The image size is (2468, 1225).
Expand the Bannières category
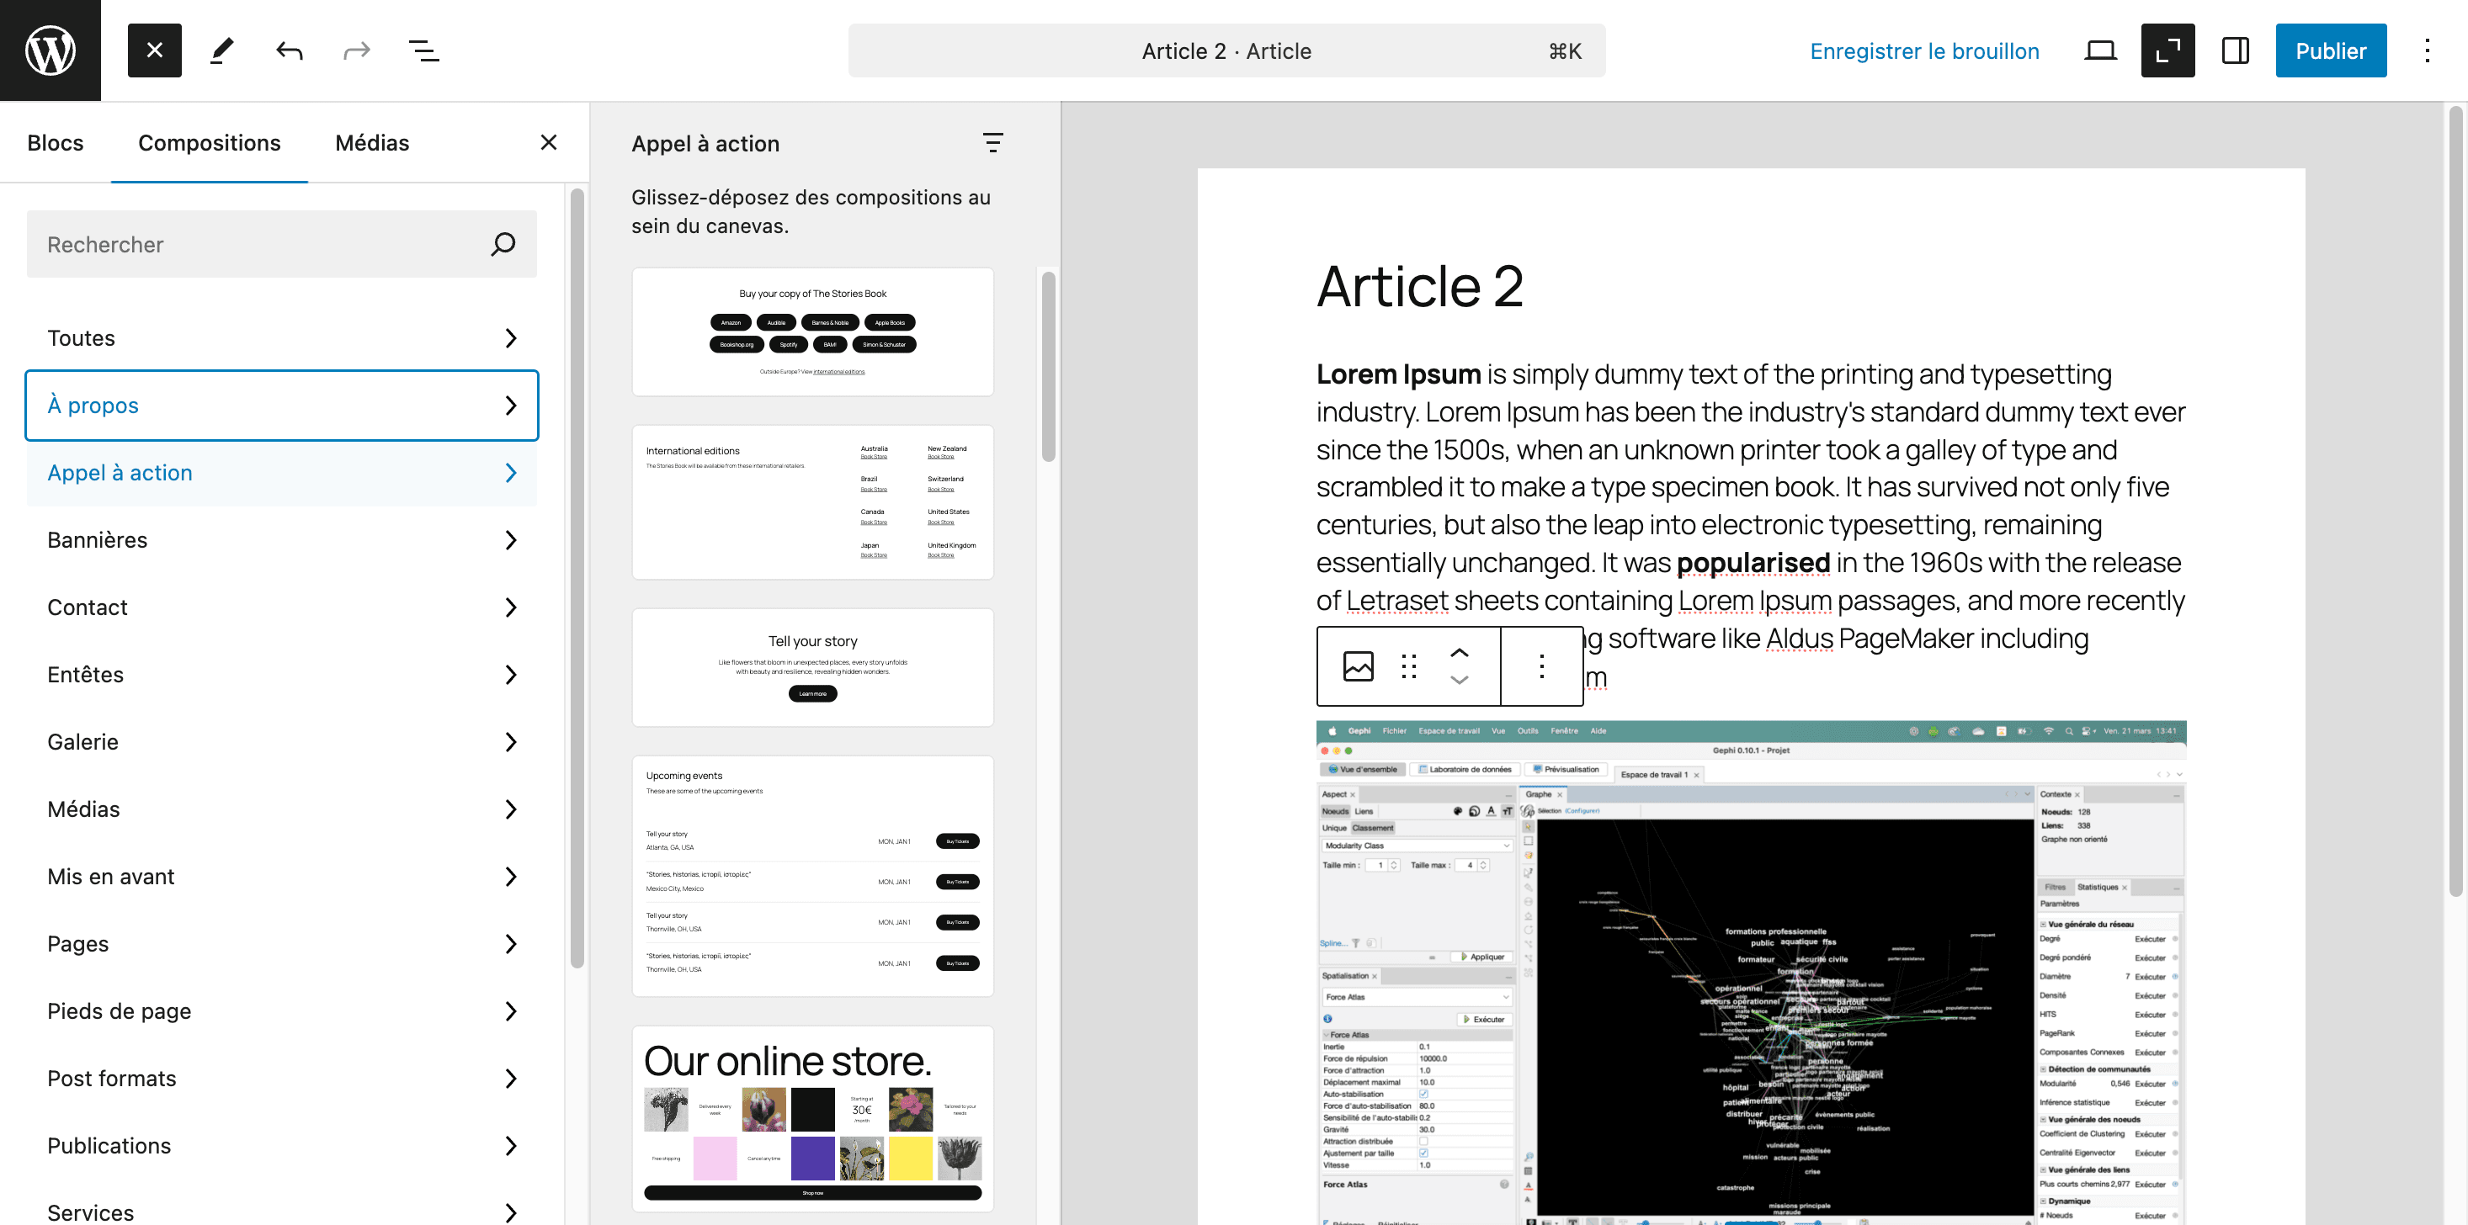pyautogui.click(x=282, y=540)
